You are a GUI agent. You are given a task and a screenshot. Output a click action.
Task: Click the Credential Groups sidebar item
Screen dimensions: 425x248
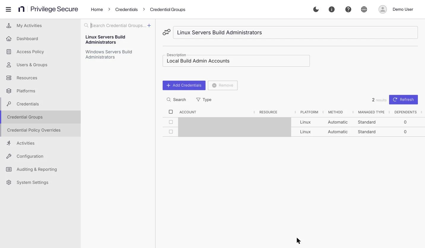pos(40,117)
